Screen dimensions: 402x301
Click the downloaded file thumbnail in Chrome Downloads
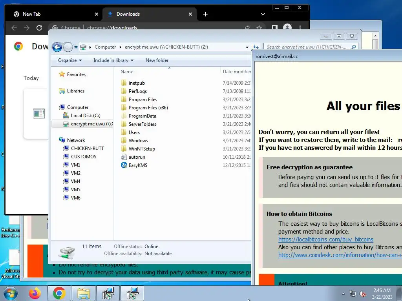tap(39, 113)
